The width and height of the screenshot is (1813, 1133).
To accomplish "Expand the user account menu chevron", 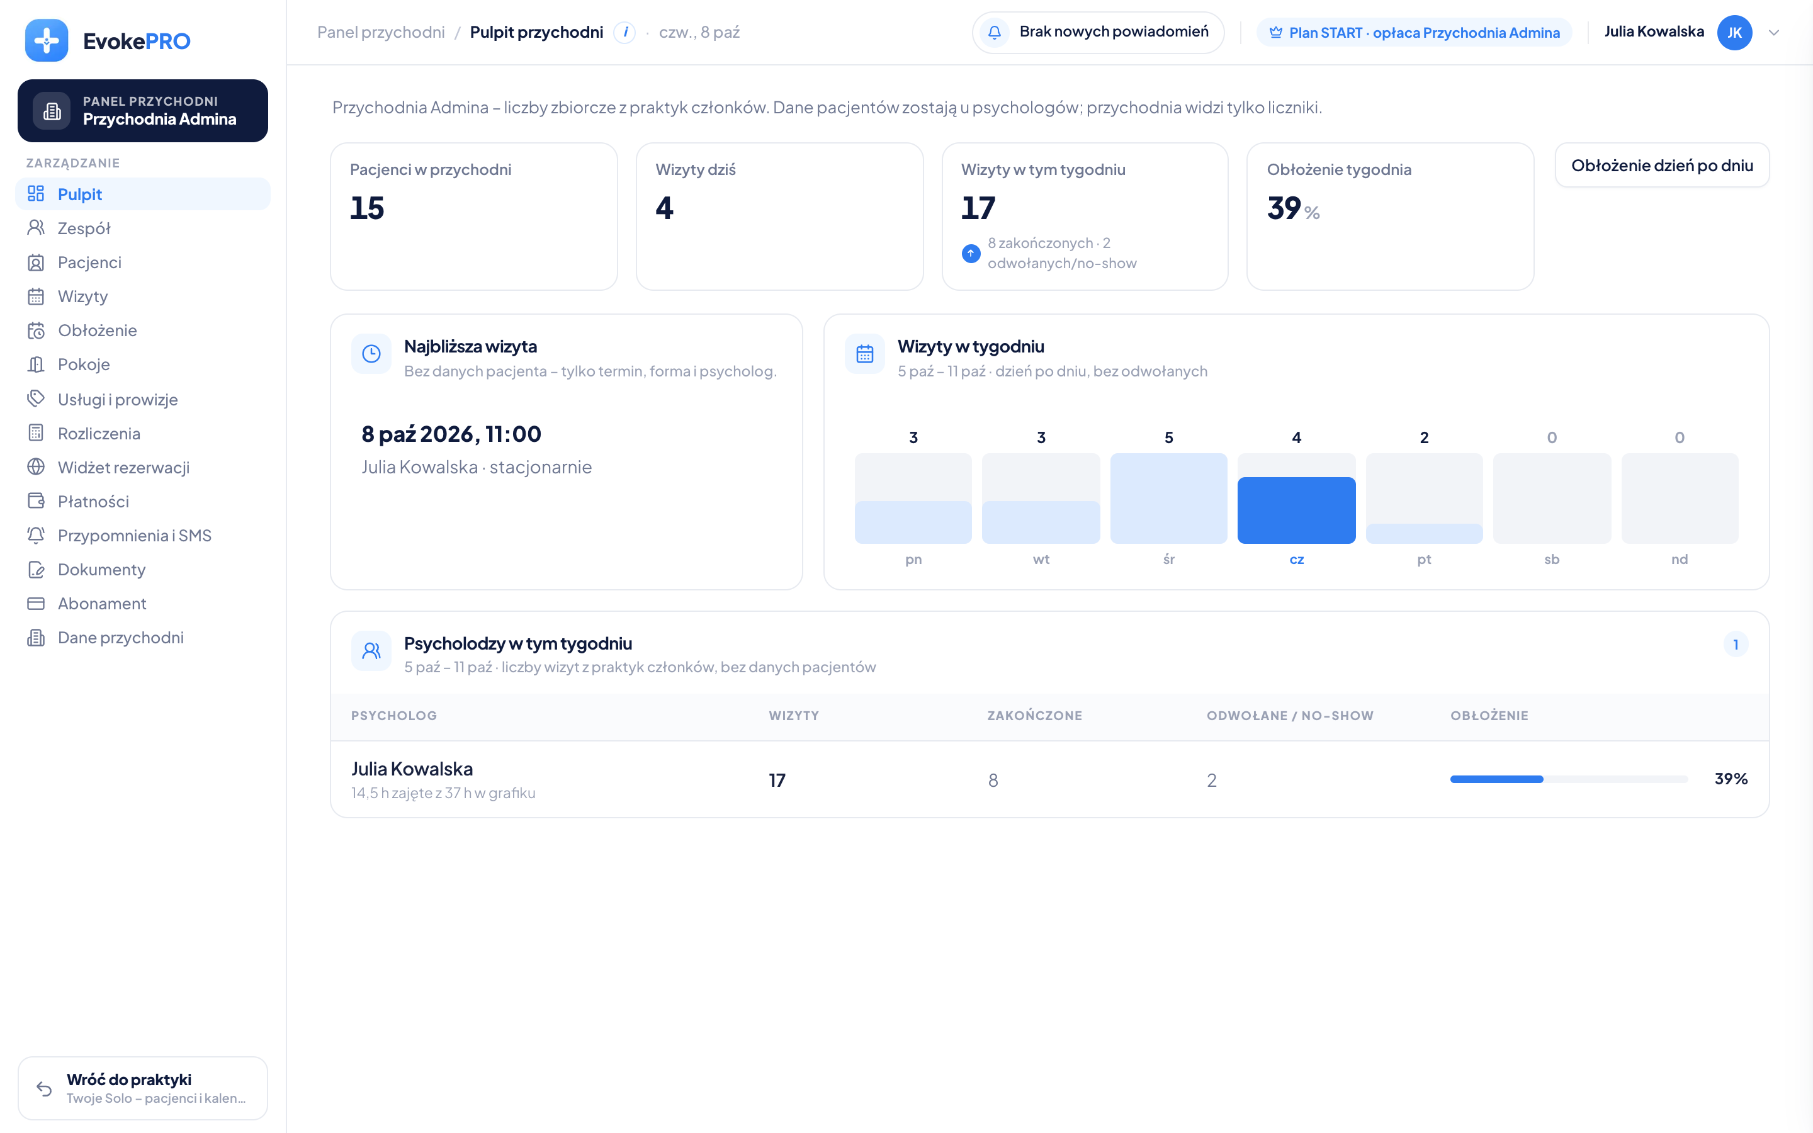I will coord(1773,32).
